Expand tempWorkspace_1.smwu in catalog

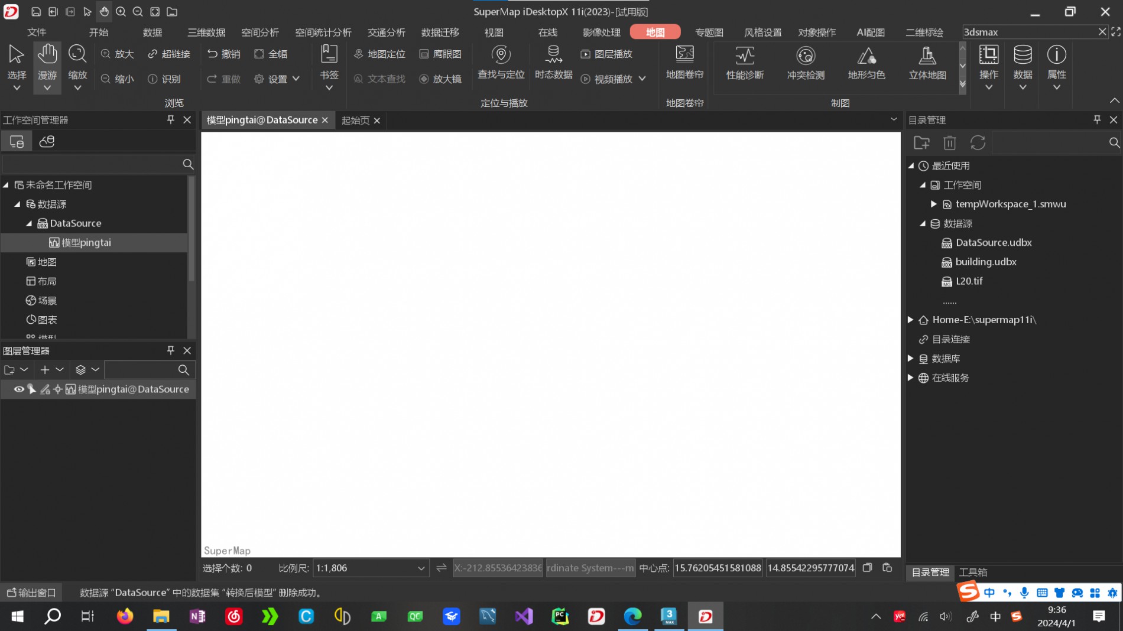coord(934,204)
